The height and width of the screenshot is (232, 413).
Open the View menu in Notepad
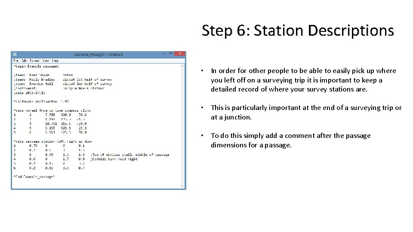point(46,61)
